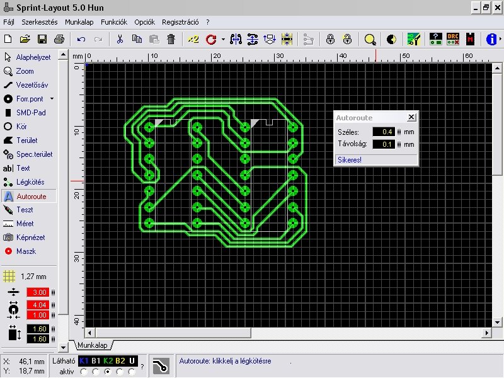Expand the Forr.pont pad shape dropdown
Viewport: 504px width, 378px height.
(x=52, y=99)
